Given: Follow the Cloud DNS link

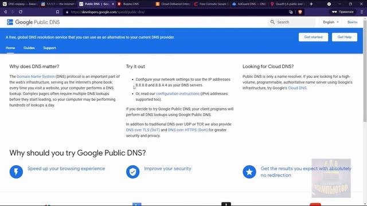Looking at the screenshot, I should coord(297,88).
